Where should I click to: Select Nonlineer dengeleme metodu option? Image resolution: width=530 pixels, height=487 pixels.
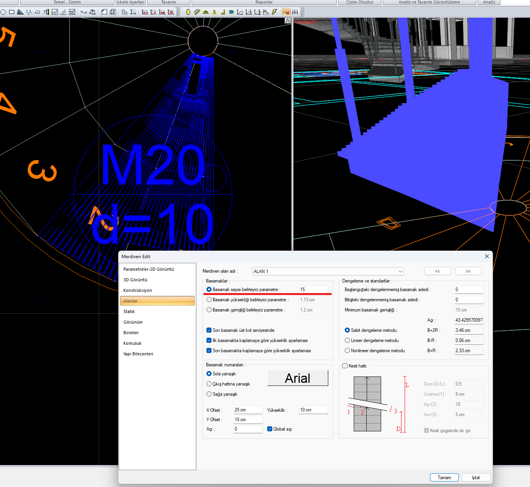[347, 351]
